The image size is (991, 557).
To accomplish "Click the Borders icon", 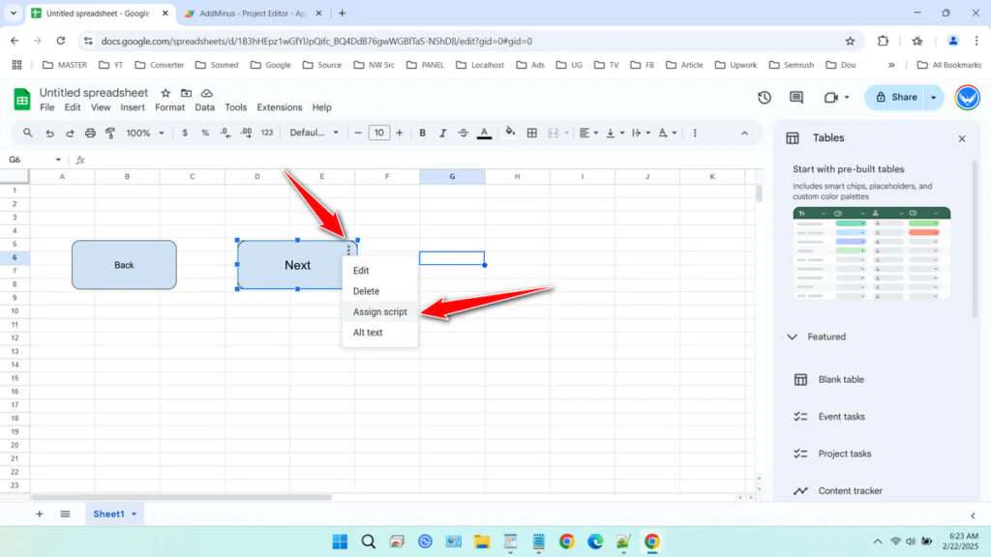I will pyautogui.click(x=531, y=132).
